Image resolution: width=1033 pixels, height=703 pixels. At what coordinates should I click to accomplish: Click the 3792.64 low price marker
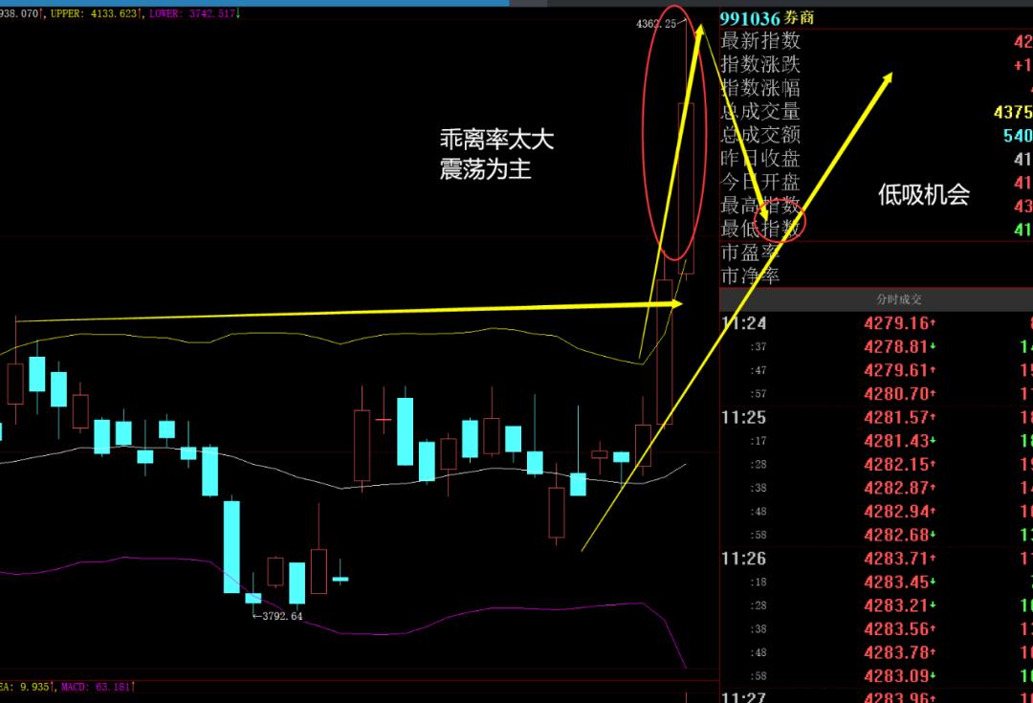pyautogui.click(x=282, y=616)
